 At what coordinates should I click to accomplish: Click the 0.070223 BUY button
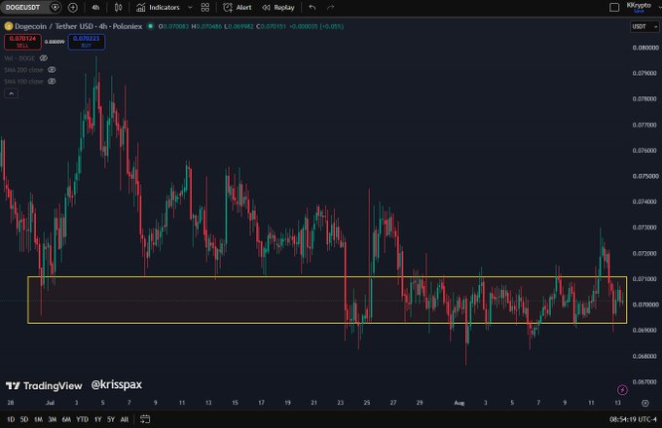pyautogui.click(x=87, y=41)
